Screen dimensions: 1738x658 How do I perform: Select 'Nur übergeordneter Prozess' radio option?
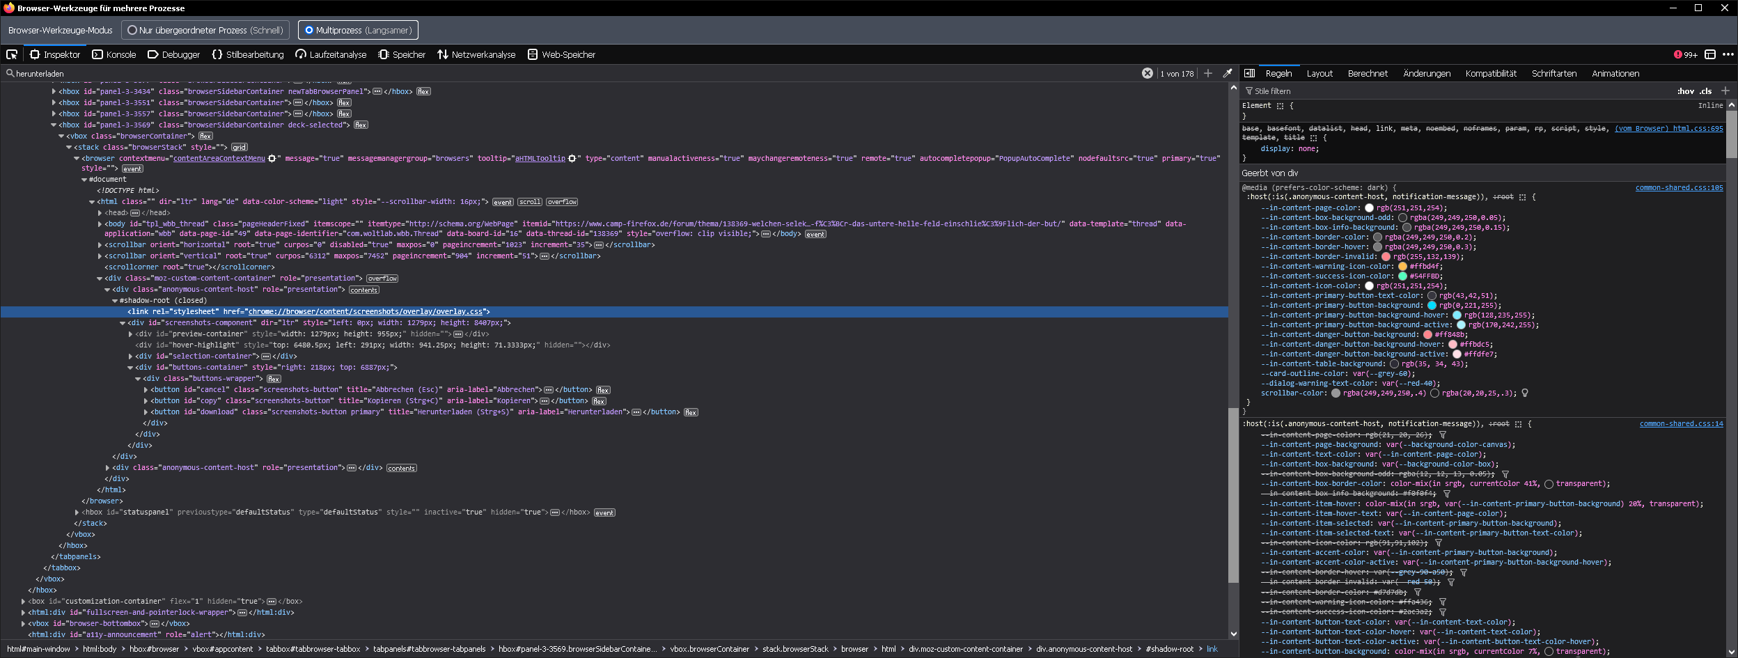tap(205, 30)
